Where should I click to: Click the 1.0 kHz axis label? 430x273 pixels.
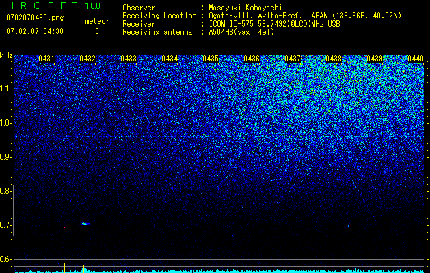5,123
